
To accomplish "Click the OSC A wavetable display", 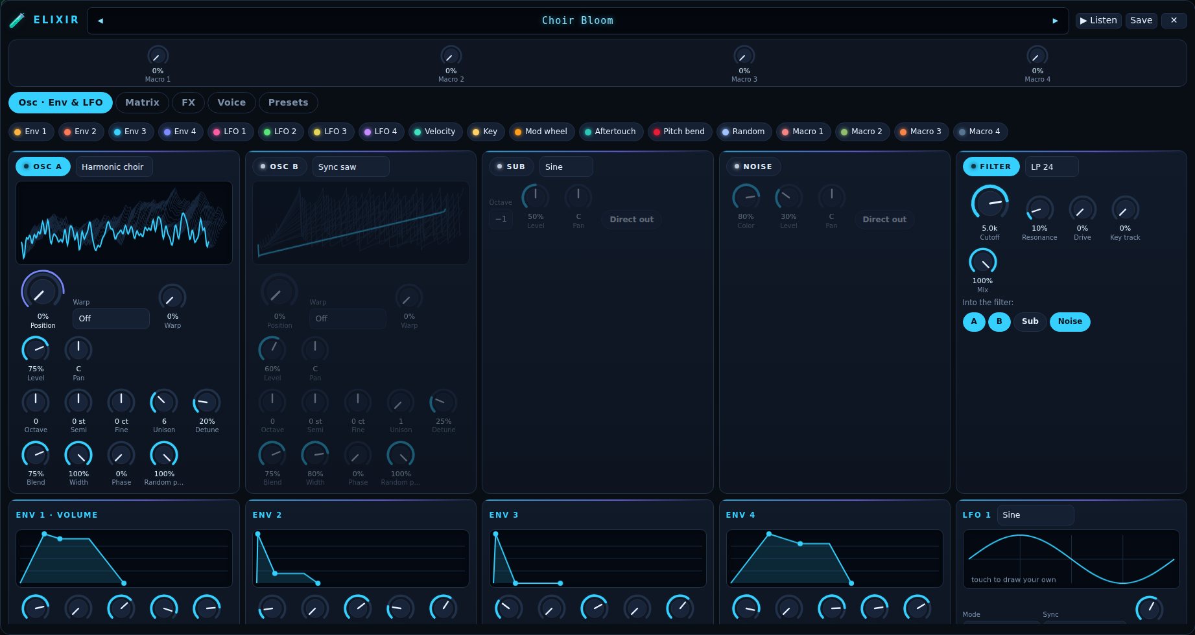I will tap(124, 223).
